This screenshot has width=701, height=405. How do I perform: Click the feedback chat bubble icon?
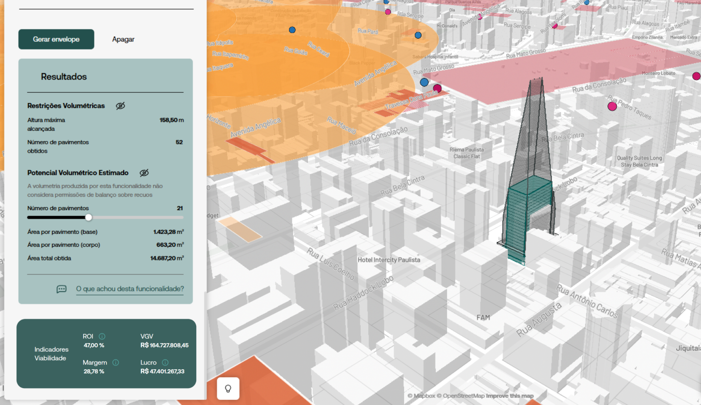point(61,289)
